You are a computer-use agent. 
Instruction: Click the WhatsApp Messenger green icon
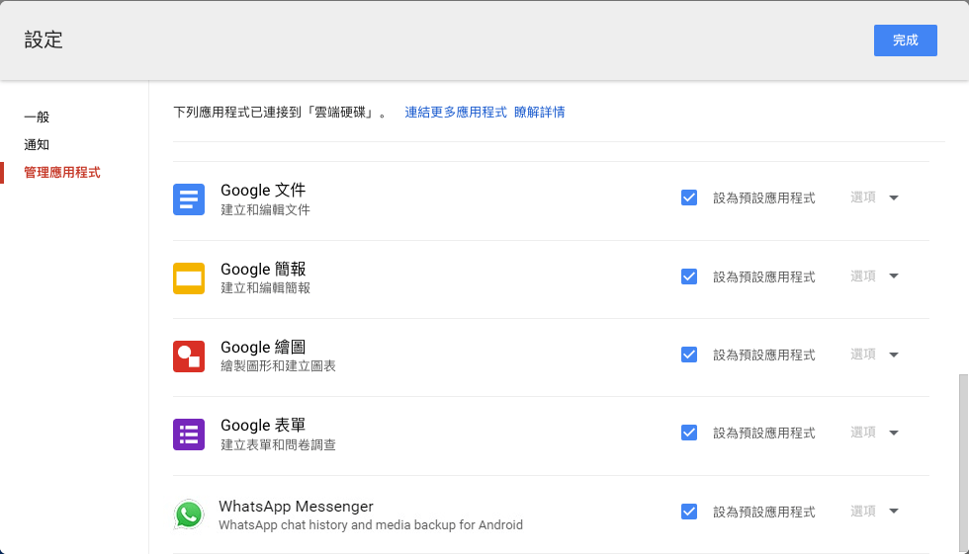point(189,514)
